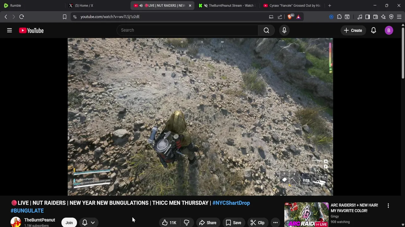Image resolution: width=405 pixels, height=227 pixels.
Task: Open more actions ellipsis under video
Action: [x=275, y=223]
